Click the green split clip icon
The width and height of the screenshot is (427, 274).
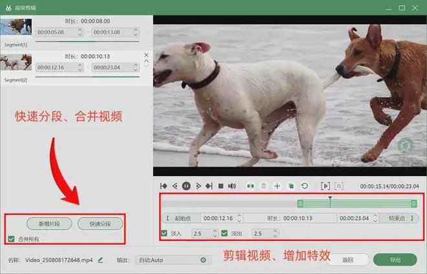click(250, 186)
